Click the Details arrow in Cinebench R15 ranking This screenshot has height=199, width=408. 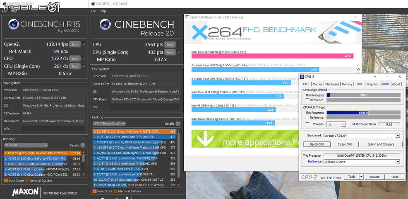pyautogui.click(x=83, y=145)
